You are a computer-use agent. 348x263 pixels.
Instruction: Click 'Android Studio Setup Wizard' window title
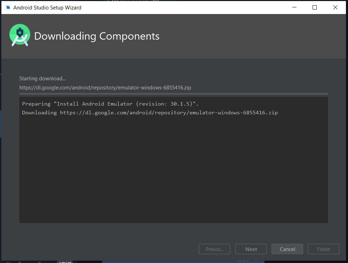pos(47,8)
